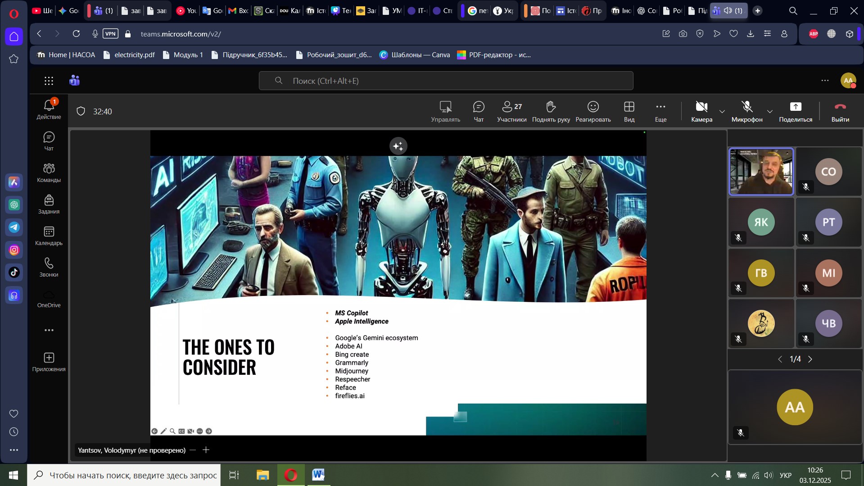Raise hand in the meeting

(551, 111)
